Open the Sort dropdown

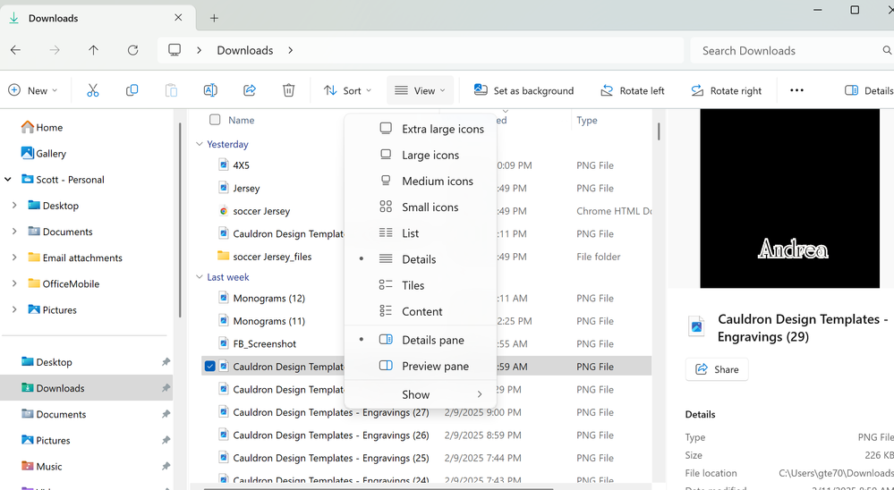coord(347,90)
